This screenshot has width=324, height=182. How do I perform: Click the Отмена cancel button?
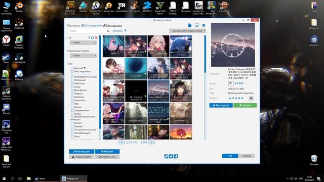coord(247,156)
